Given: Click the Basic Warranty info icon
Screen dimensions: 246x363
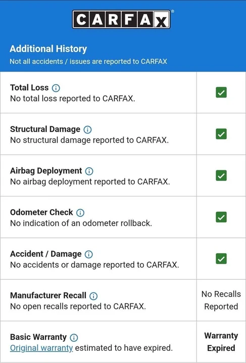Looking at the screenshot, I should (x=74, y=337).
